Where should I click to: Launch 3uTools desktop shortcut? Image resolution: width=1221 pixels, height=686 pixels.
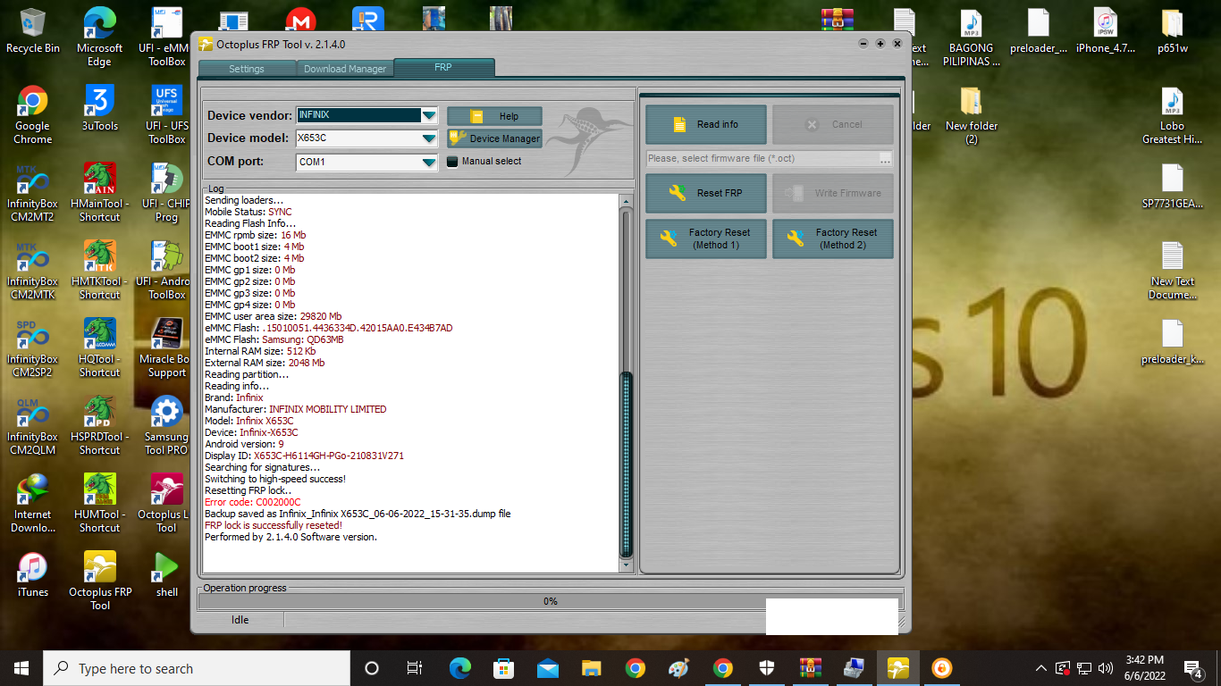[99, 108]
